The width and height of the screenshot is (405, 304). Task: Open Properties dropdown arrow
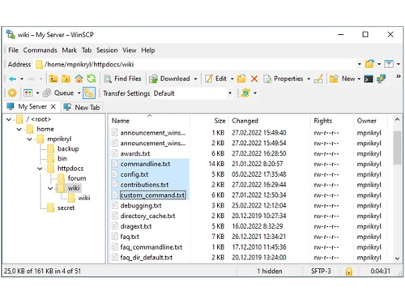point(309,79)
